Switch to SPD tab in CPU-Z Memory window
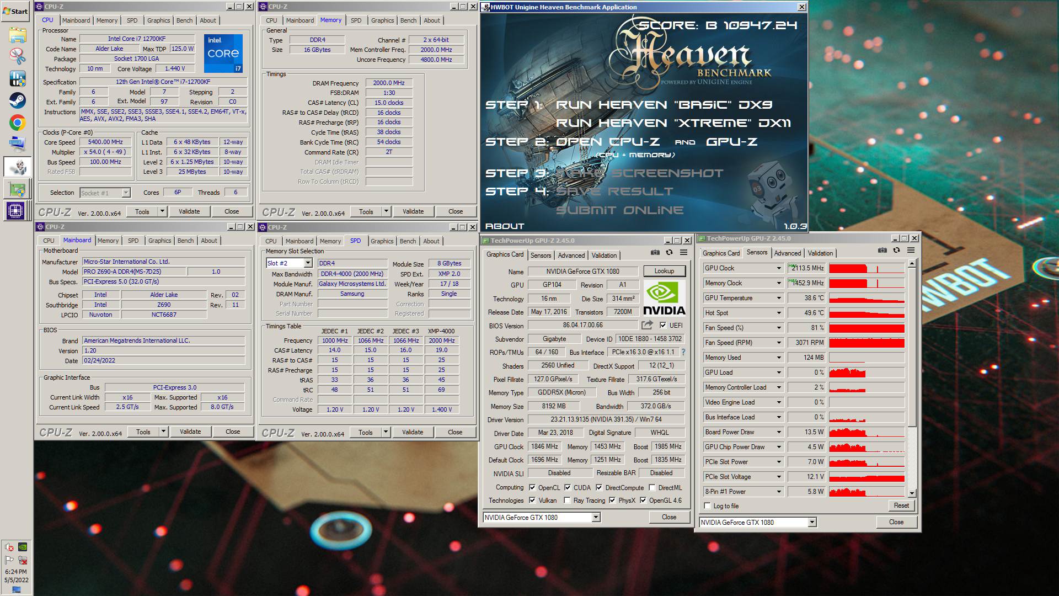This screenshot has height=596, width=1059. pyautogui.click(x=356, y=20)
